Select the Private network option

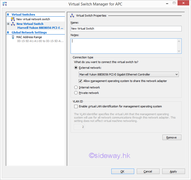tap(76, 93)
